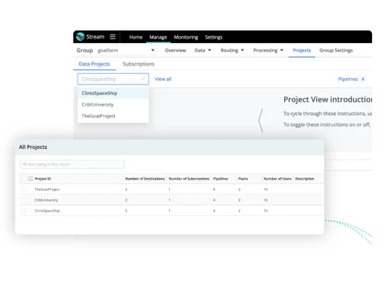Viewport: 386px width, 289px height.
Task: Click the Pipelines column header
Action: click(x=221, y=179)
